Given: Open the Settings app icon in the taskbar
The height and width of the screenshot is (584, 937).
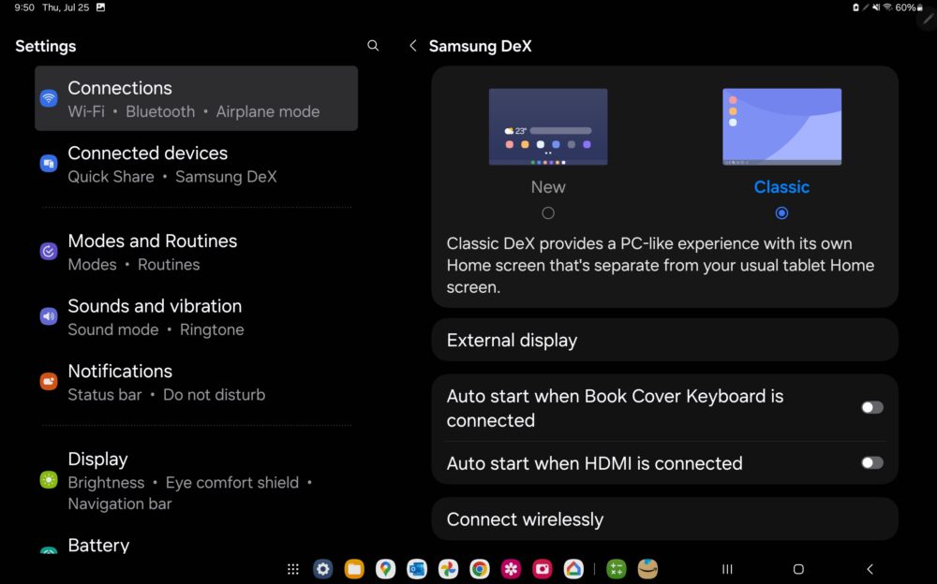Looking at the screenshot, I should (322, 568).
